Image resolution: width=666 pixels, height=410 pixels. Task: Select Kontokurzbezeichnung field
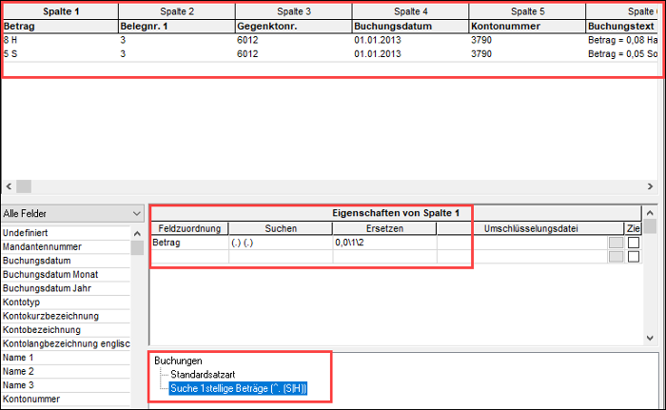click(66, 316)
